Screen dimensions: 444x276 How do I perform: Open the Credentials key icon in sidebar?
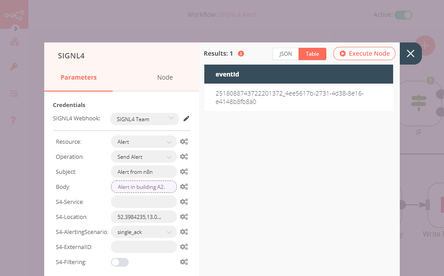click(14, 66)
